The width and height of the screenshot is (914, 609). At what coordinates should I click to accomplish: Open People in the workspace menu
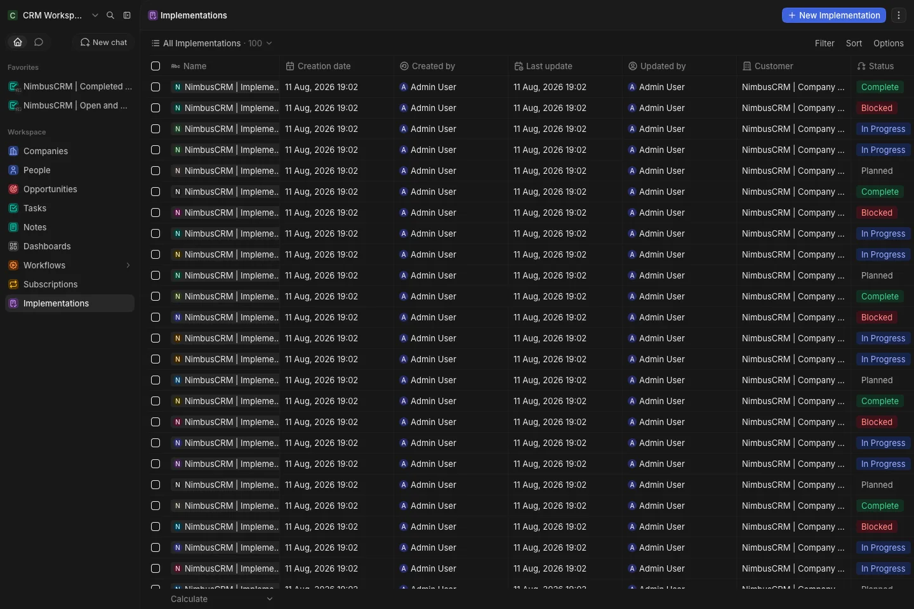(70, 170)
